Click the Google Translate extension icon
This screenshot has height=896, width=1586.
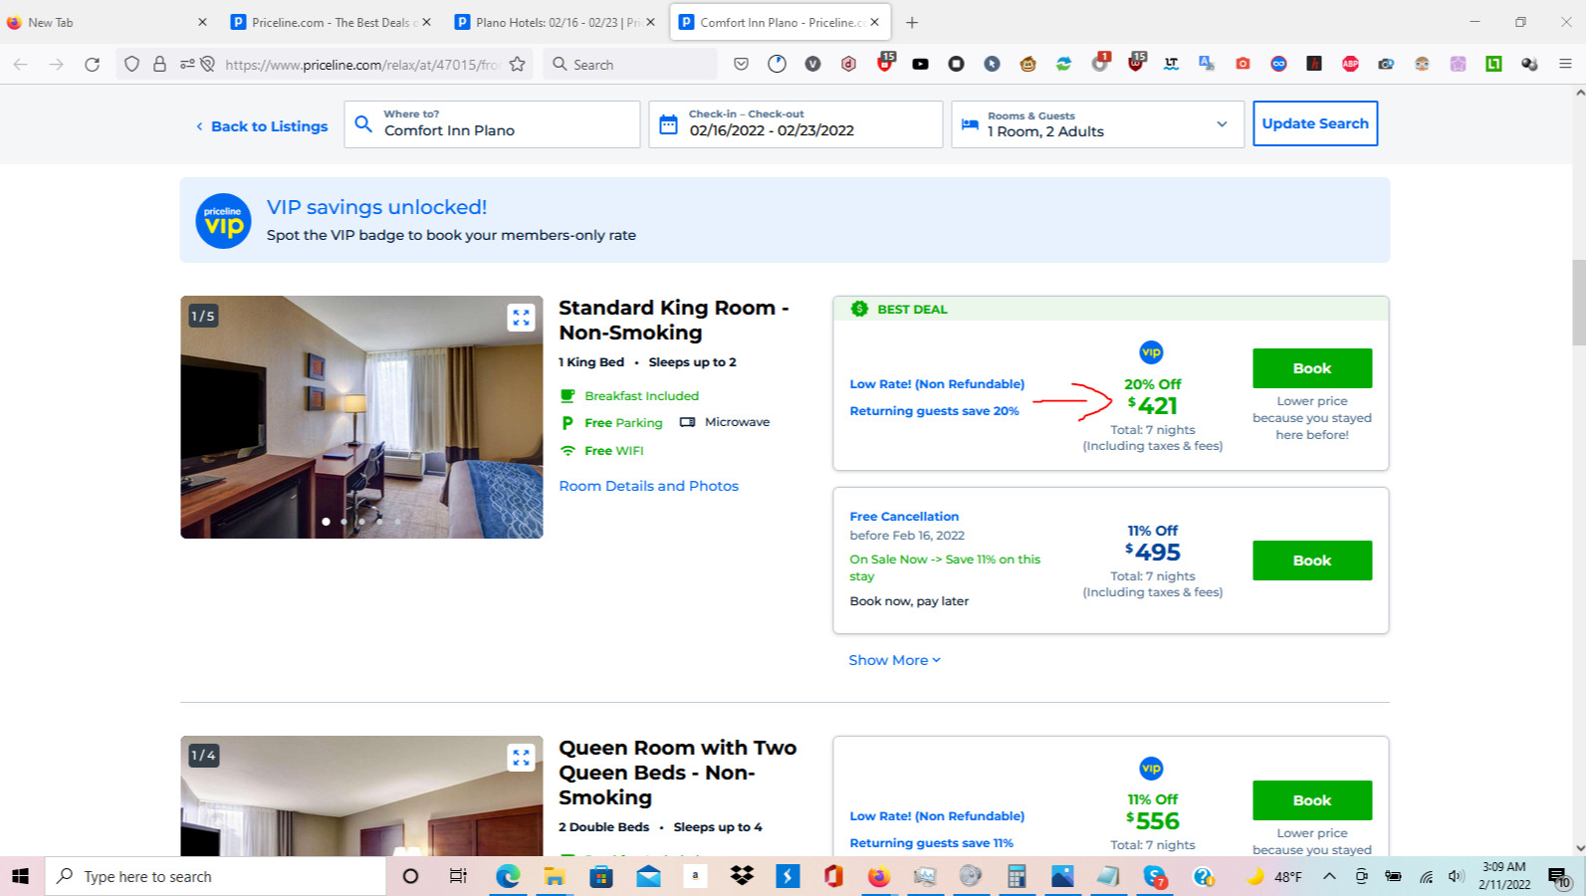point(1207,64)
